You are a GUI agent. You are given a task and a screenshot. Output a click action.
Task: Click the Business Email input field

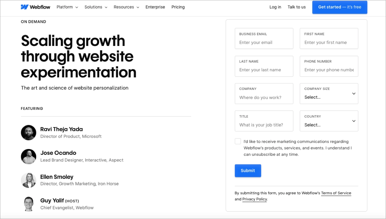[x=264, y=42]
